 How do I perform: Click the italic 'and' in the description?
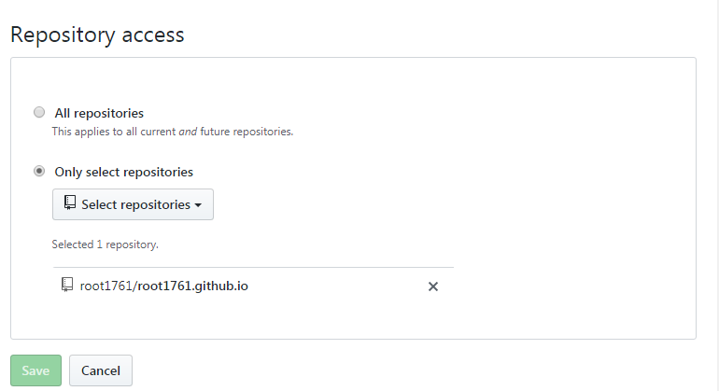(x=187, y=132)
